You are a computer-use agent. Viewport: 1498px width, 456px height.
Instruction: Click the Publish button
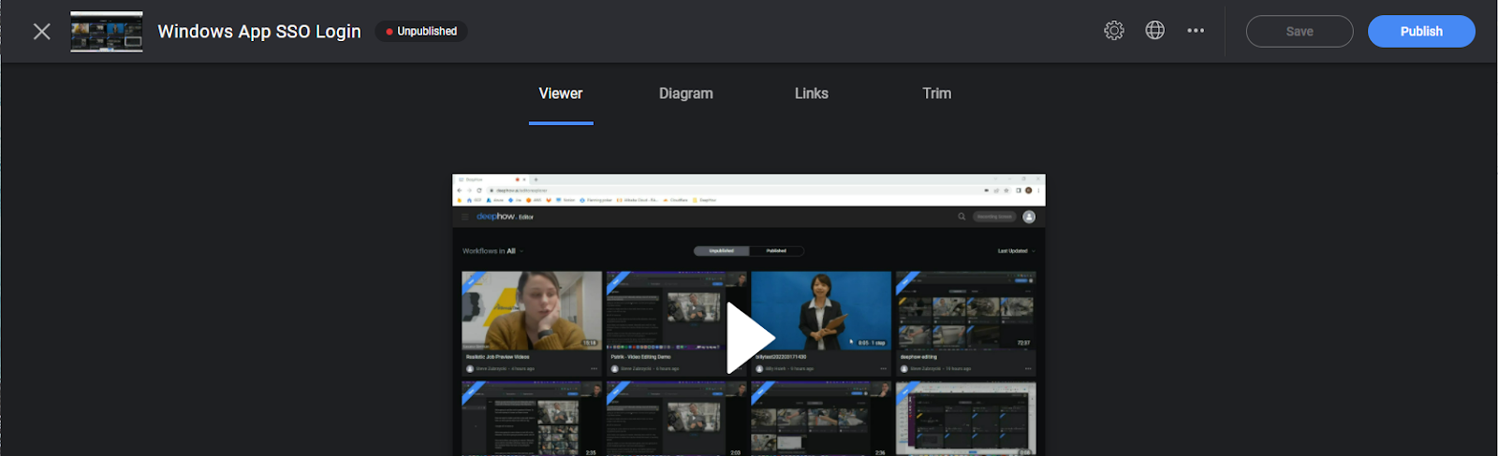click(1421, 31)
